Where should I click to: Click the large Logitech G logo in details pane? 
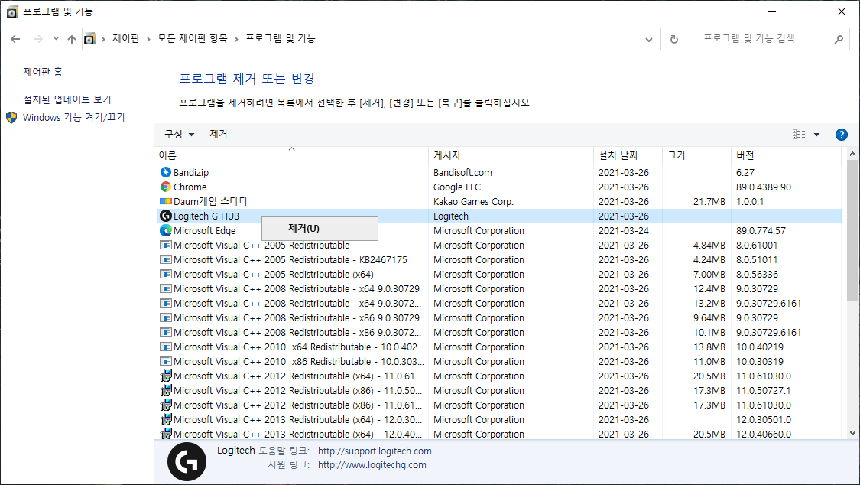[x=187, y=461]
